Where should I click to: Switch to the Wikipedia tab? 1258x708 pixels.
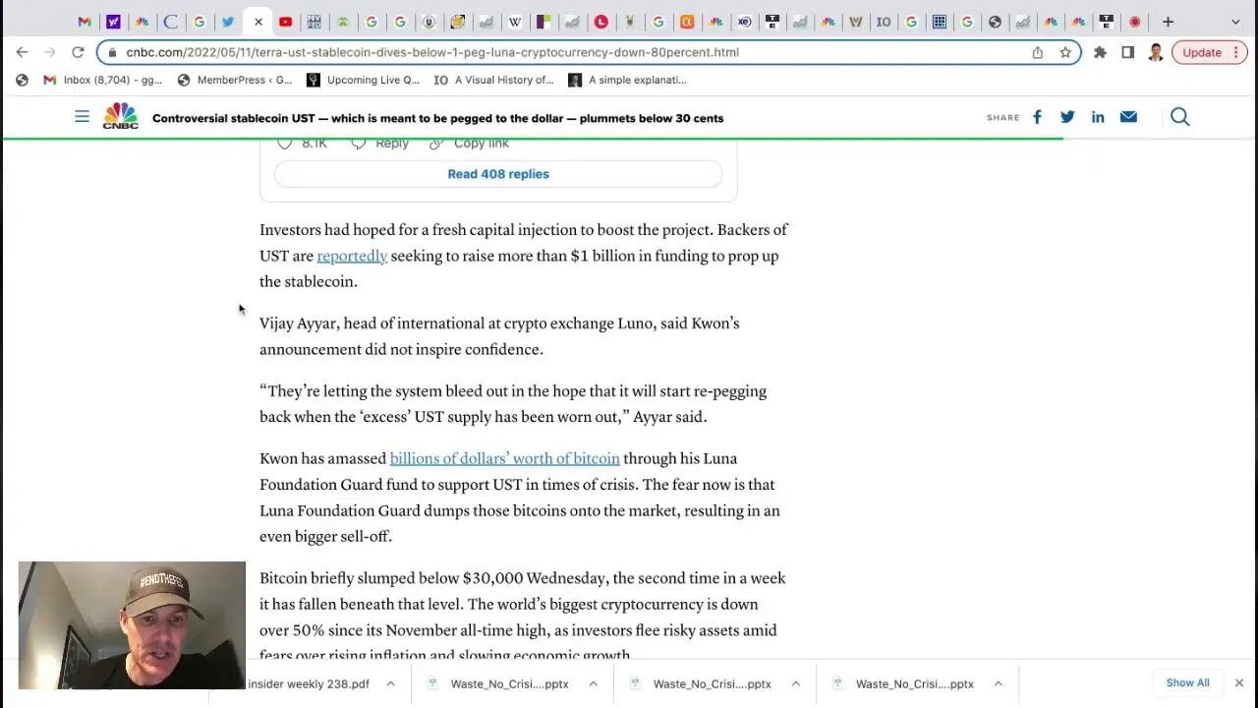[x=515, y=22]
